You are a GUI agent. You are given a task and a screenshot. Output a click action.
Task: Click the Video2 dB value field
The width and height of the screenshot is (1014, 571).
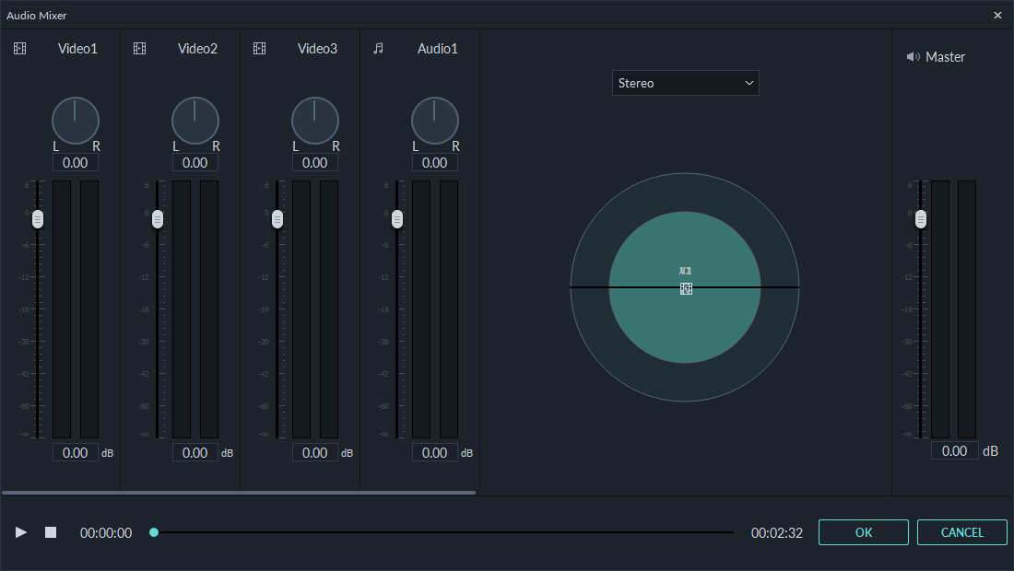click(x=195, y=453)
